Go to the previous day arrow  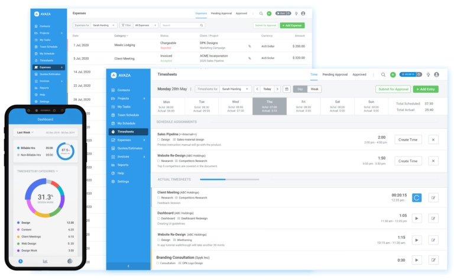tap(257, 89)
